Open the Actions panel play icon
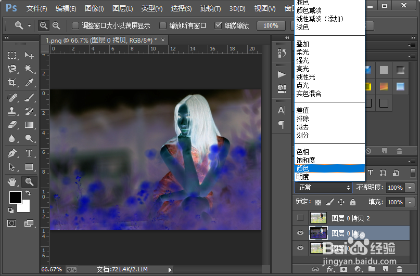This screenshot has width=420, height=276. 282,74
